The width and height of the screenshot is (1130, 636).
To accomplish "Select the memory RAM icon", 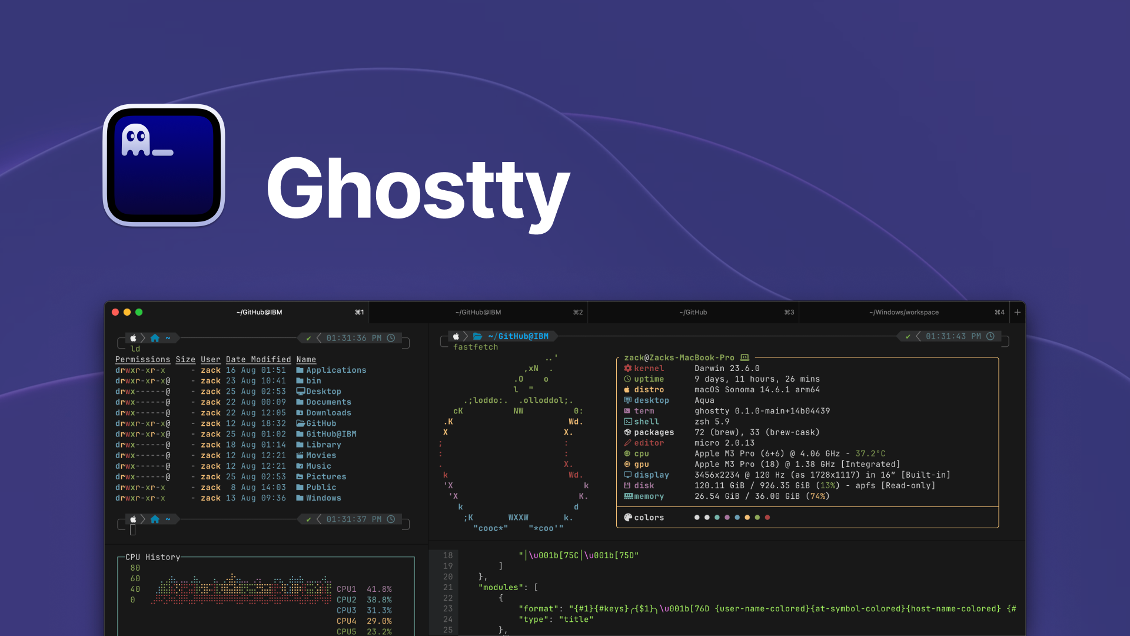I will [x=627, y=496].
